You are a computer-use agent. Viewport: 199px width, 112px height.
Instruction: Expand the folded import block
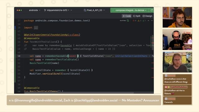(36, 28)
